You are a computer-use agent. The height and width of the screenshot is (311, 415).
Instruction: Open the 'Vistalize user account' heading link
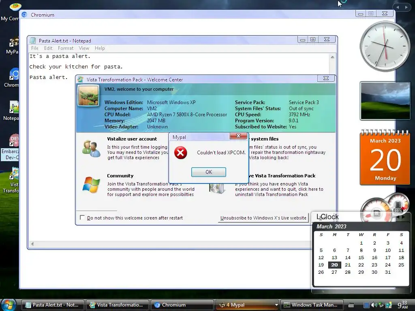pyautogui.click(x=132, y=139)
